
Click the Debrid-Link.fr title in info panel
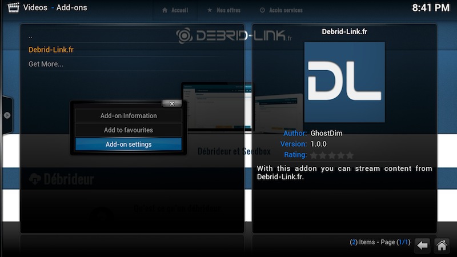click(344, 31)
